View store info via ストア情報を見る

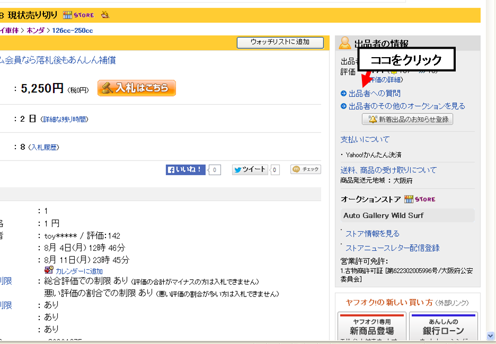373,233
